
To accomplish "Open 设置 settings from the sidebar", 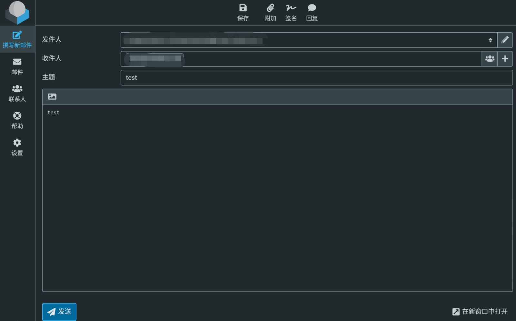I will [x=17, y=147].
